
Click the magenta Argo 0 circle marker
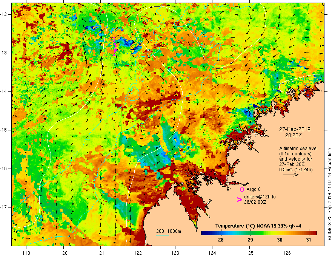click(x=242, y=189)
